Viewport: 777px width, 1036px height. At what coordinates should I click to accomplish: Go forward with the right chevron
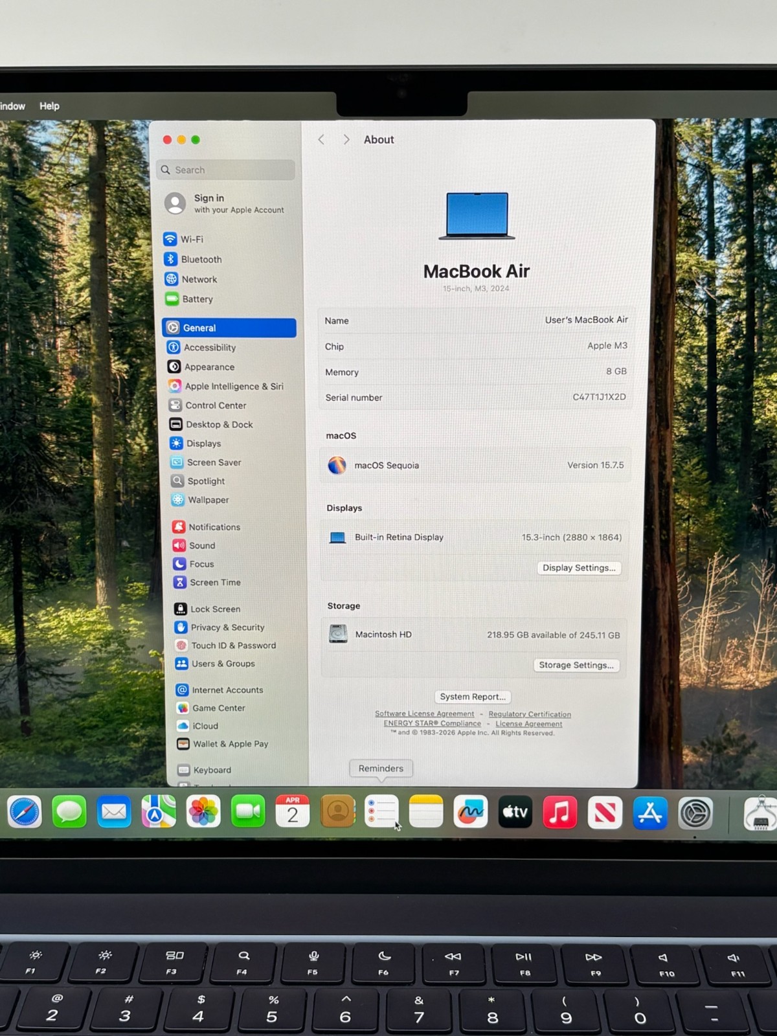(x=346, y=140)
